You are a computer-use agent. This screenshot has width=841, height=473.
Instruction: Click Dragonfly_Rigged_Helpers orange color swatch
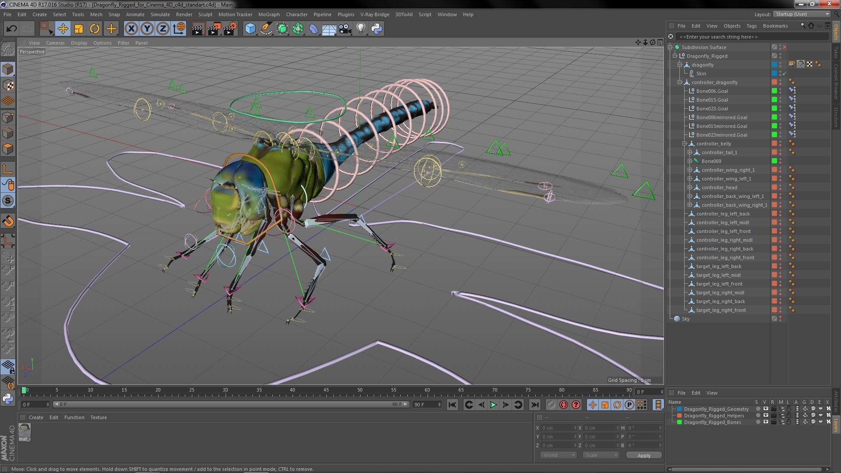tap(679, 416)
